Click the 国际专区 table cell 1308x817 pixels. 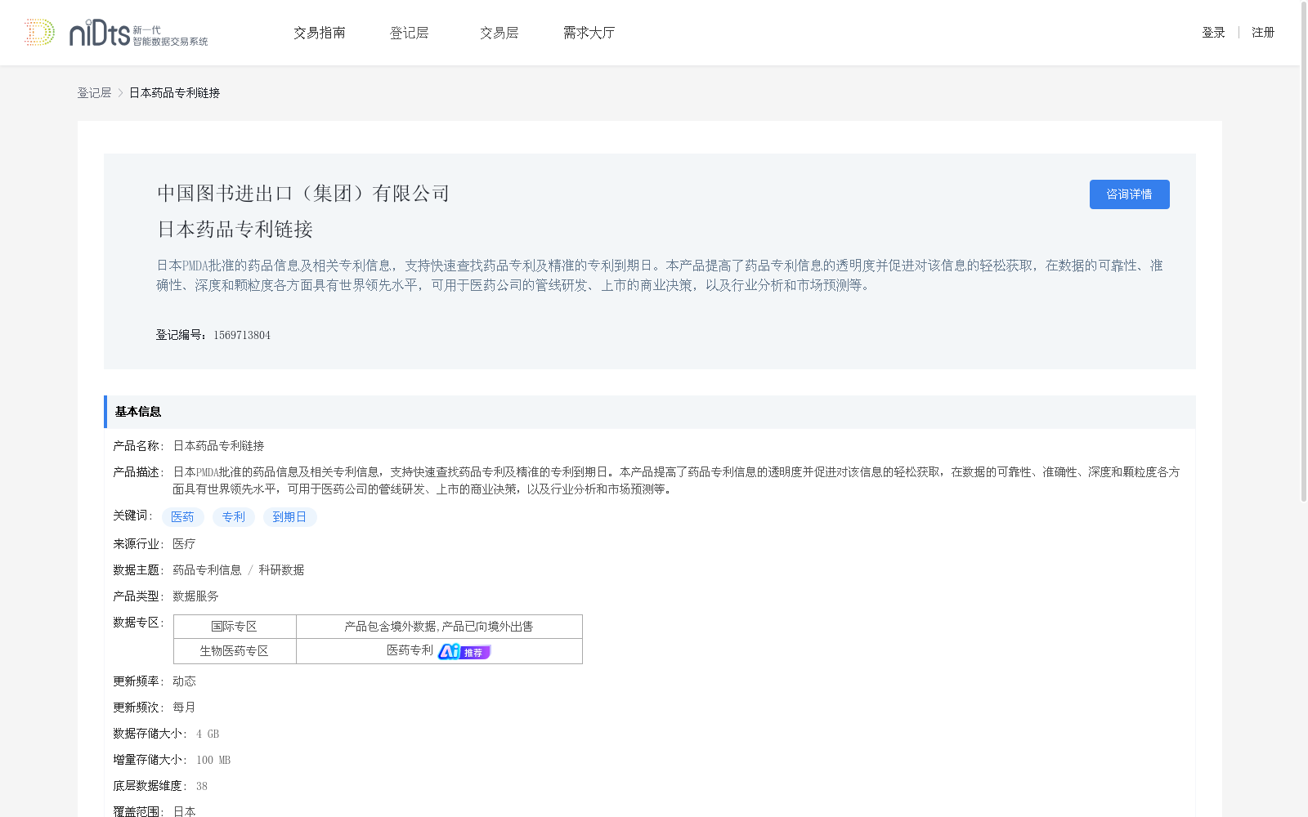click(x=235, y=627)
